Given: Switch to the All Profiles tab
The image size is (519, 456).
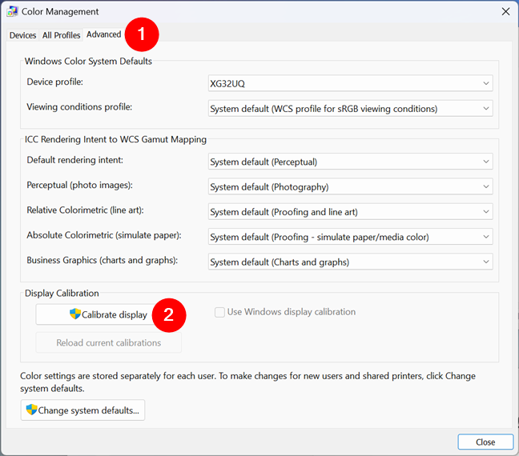Looking at the screenshot, I should [x=61, y=35].
